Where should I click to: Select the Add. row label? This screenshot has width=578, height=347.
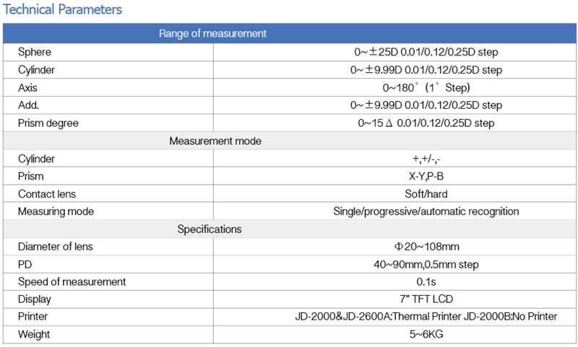click(x=29, y=105)
